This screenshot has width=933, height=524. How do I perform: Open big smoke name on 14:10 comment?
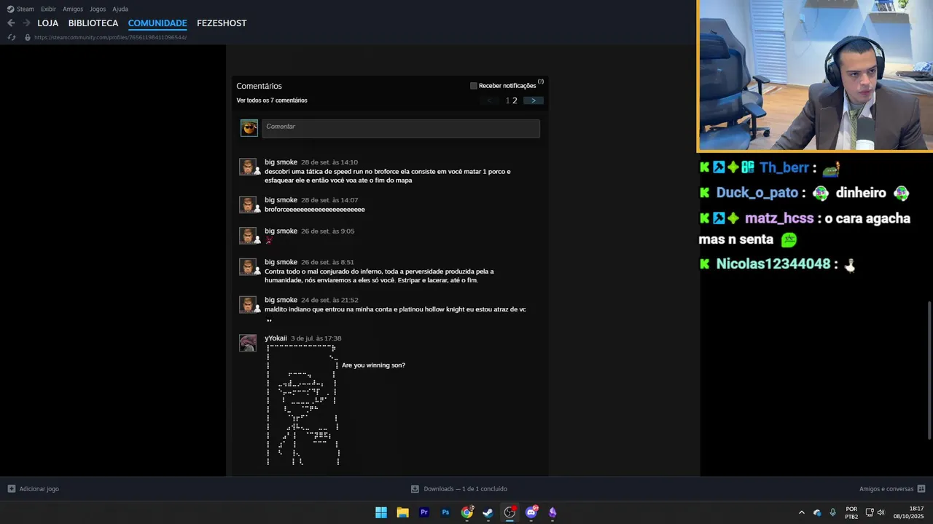(x=281, y=162)
